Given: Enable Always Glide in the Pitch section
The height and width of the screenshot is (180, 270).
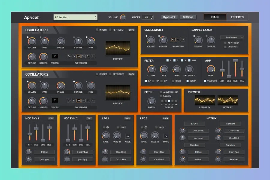Looking at the screenshot, I should click(161, 92).
